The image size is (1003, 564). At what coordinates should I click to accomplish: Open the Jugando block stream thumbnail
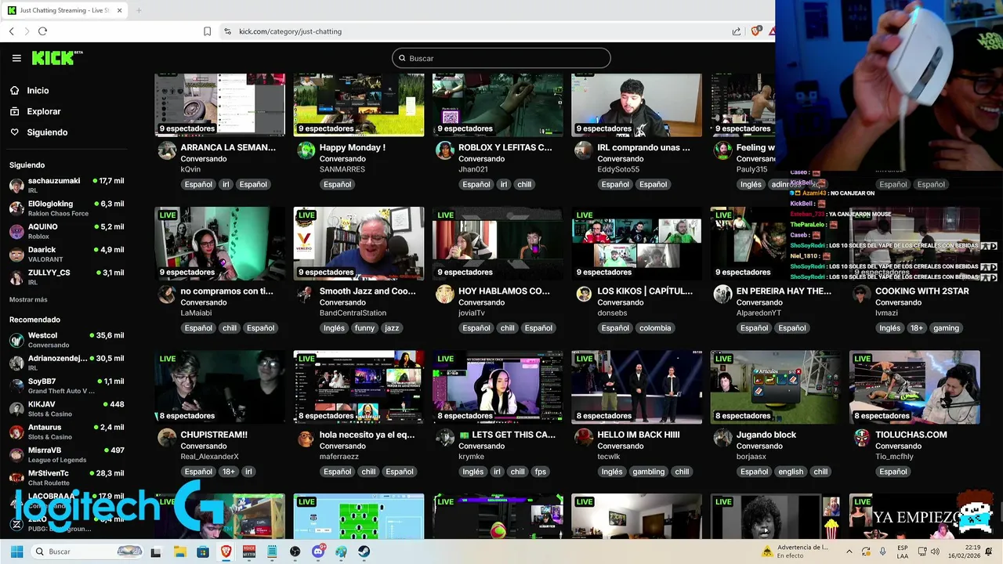[x=776, y=387]
